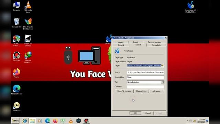The image size is (220, 124).
Task: Click into the Target path field
Action: click(x=145, y=65)
